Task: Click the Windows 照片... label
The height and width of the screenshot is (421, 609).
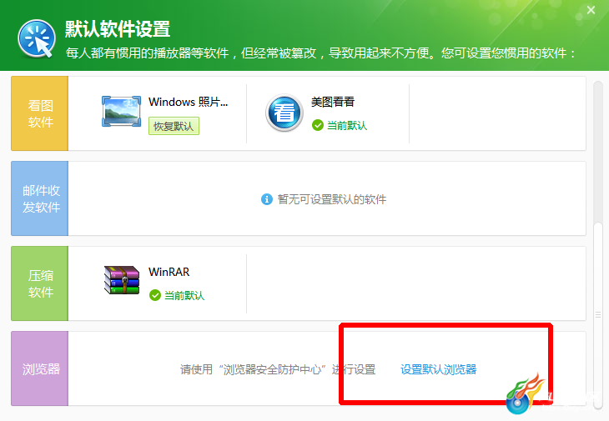Action: [x=188, y=102]
